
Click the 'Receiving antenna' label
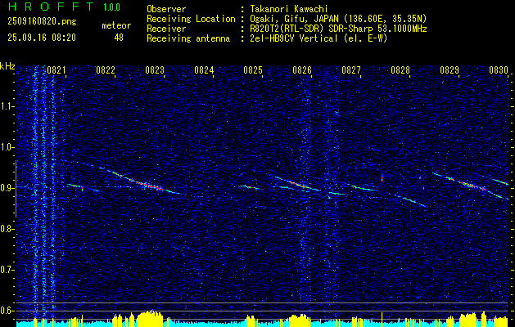tap(188, 38)
